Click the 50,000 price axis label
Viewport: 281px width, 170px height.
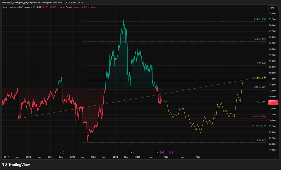[x=272, y=73]
